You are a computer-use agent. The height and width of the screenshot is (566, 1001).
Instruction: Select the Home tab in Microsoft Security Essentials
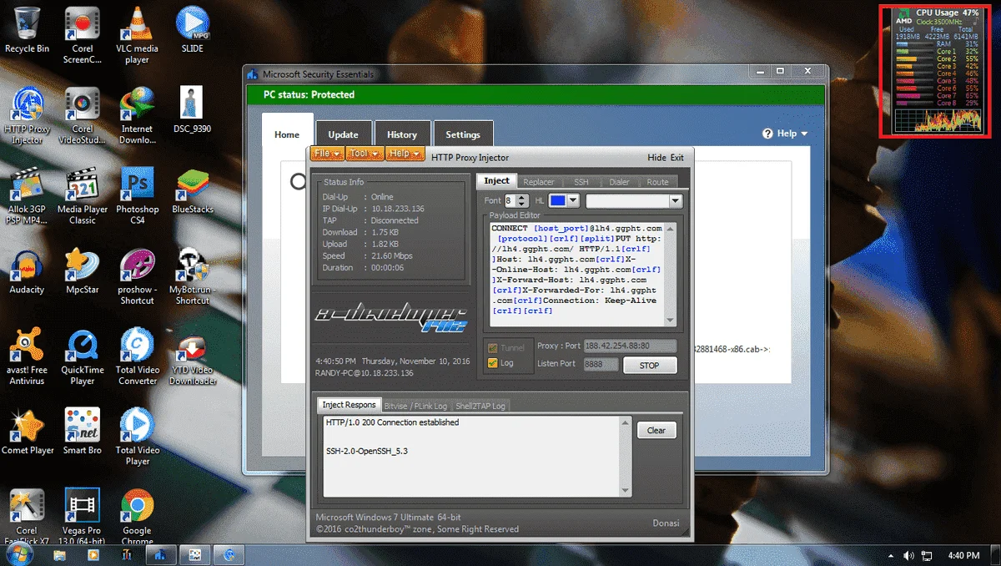(x=287, y=134)
